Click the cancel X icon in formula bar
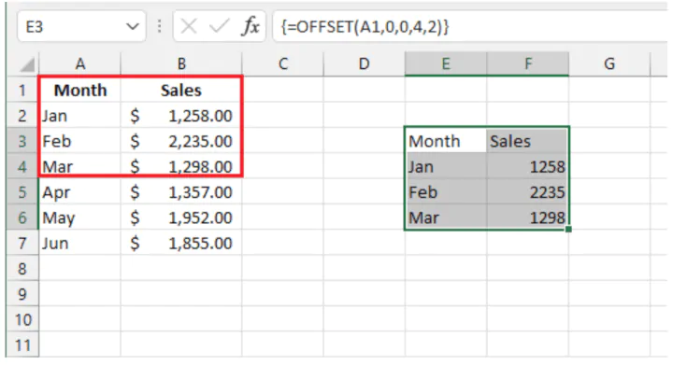Viewport: 673px width, 365px height. (x=189, y=27)
